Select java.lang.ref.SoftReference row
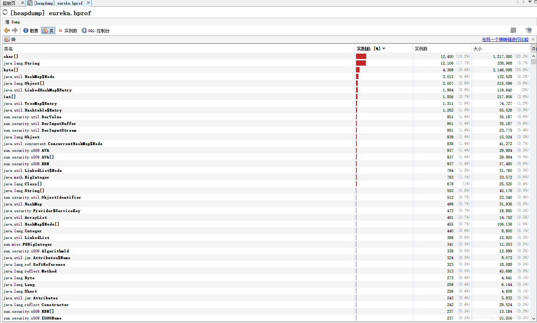The width and height of the screenshot is (537, 323). click(267, 264)
